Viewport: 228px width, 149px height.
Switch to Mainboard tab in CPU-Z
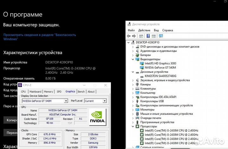(35, 91)
